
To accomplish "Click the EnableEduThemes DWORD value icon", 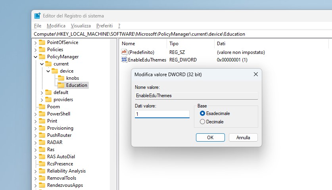I will point(124,60).
